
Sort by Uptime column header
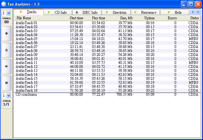[145, 18]
